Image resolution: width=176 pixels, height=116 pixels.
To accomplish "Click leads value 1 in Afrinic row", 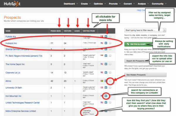I will tap(75, 81).
